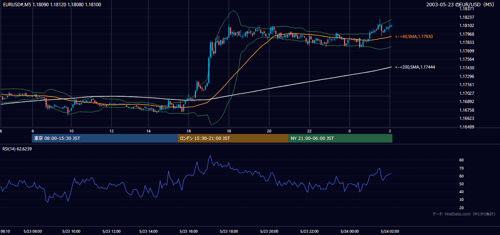500x235 pixels.
Task: Click the EURUSD#,M5 symbol header text
Action: pyautogui.click(x=52, y=5)
